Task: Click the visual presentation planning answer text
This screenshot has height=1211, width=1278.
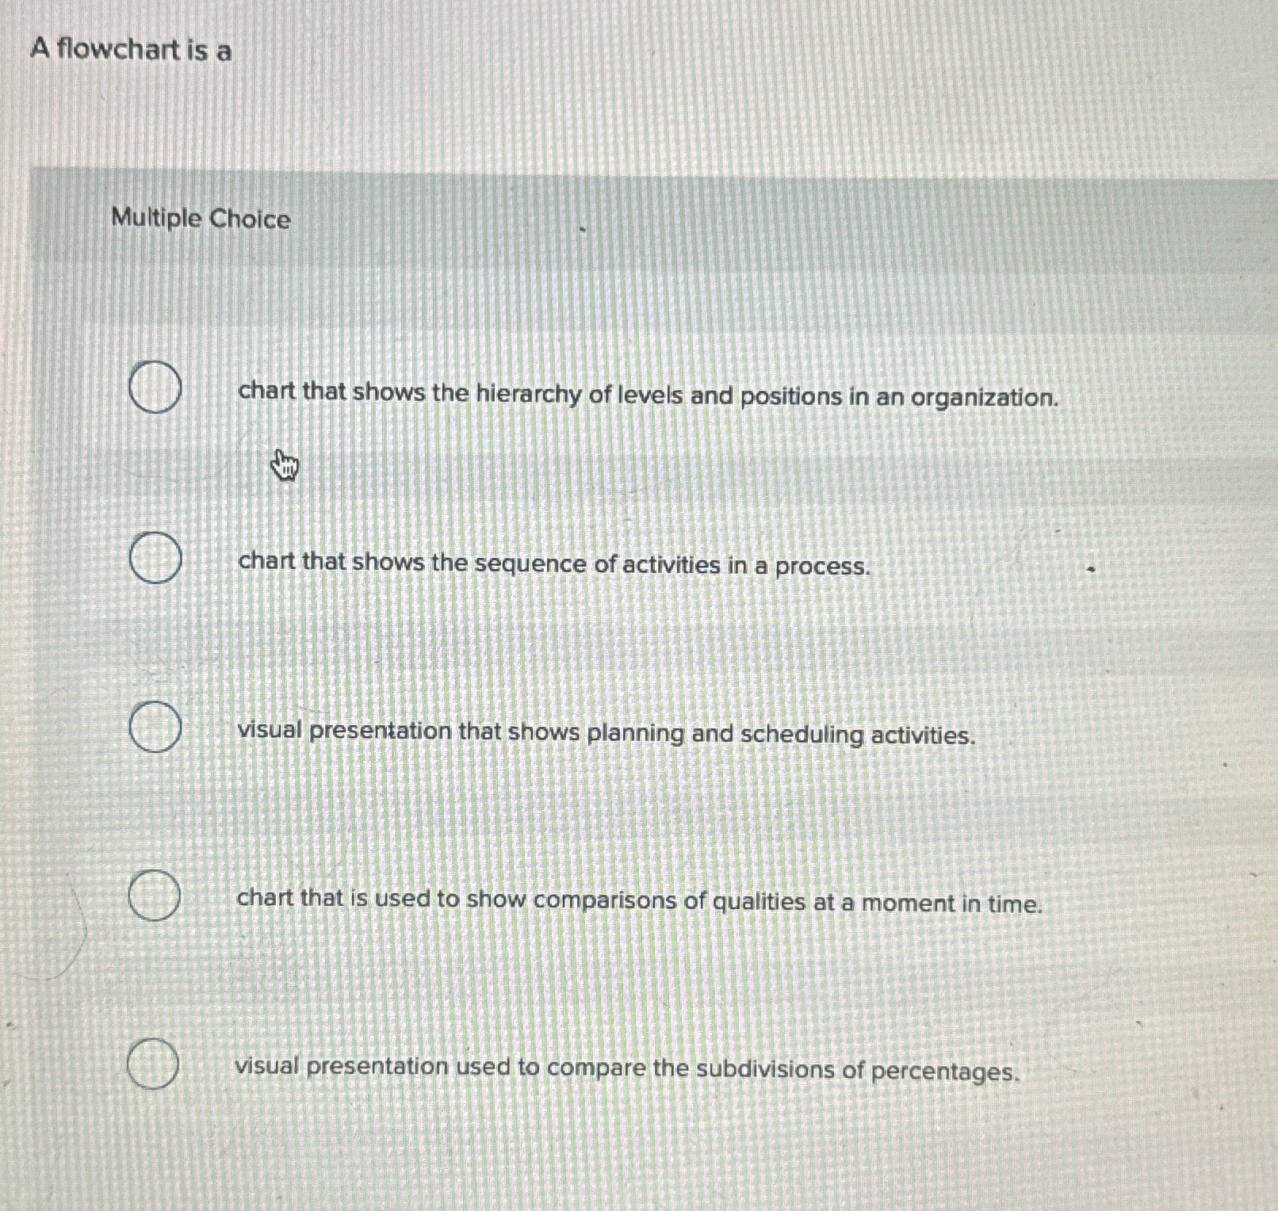Action: 605,735
